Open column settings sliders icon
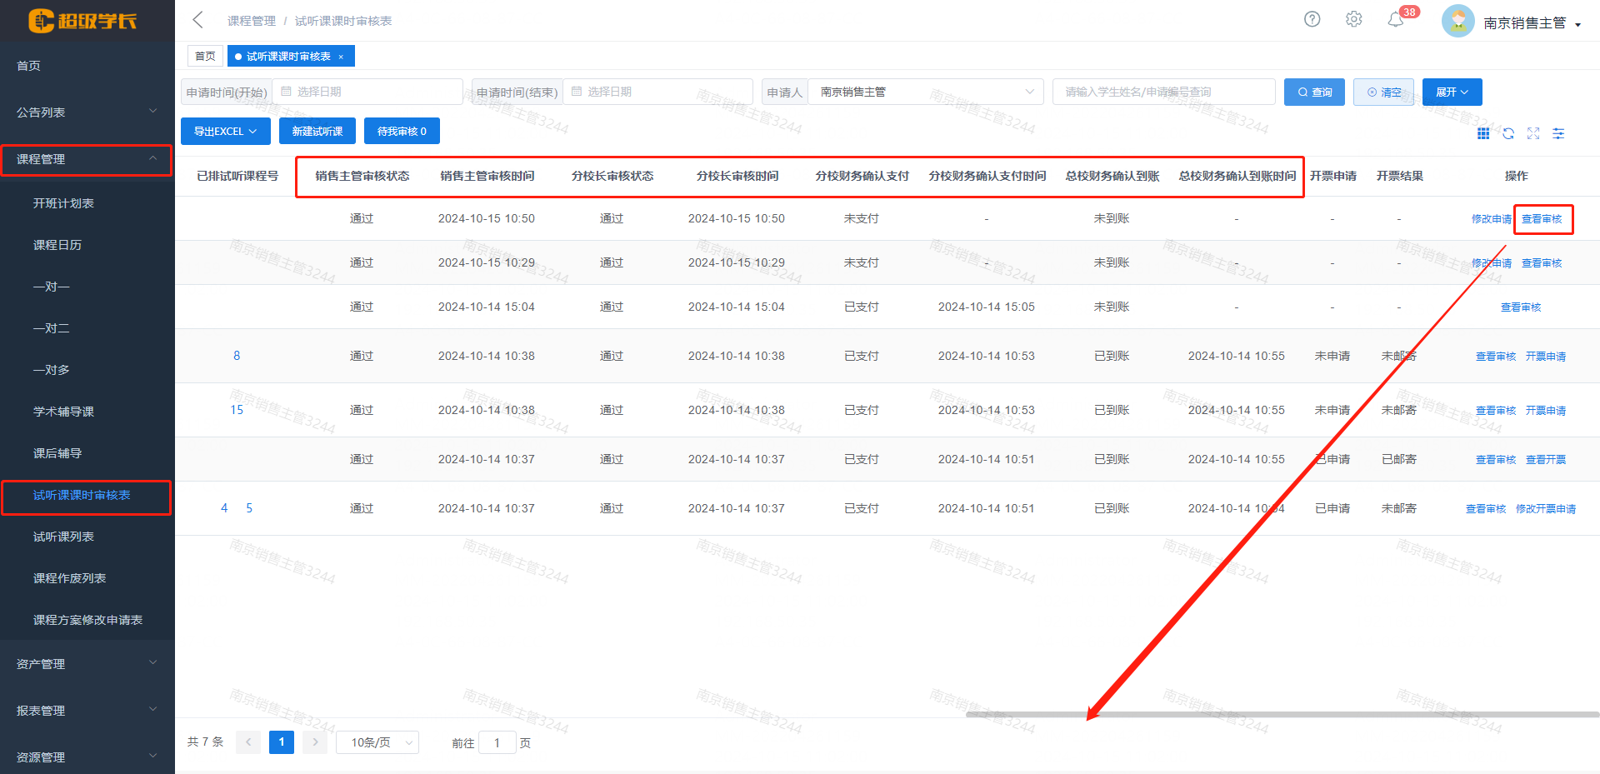This screenshot has width=1600, height=774. tap(1558, 133)
